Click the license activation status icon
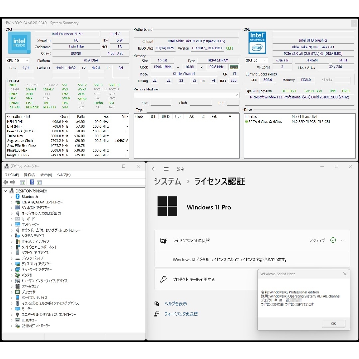 click(x=164, y=241)
